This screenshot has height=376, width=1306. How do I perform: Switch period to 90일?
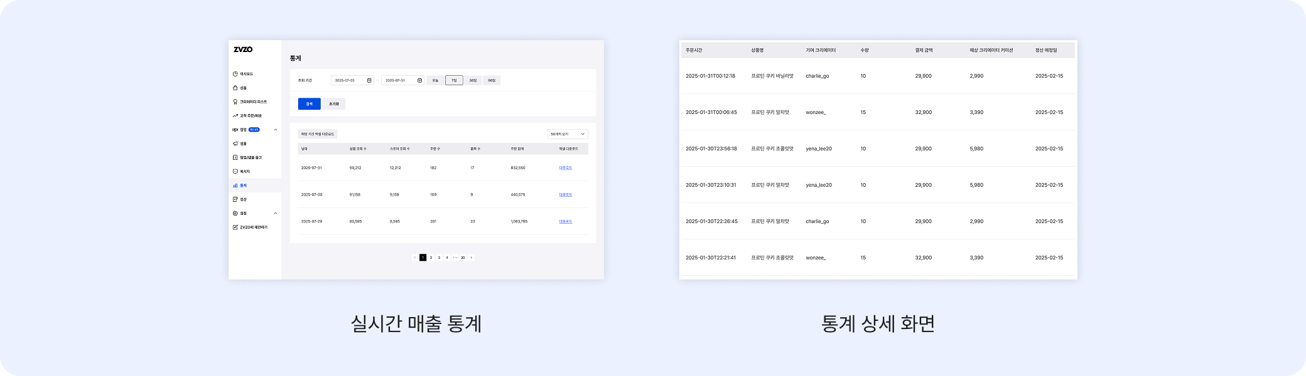pos(492,81)
